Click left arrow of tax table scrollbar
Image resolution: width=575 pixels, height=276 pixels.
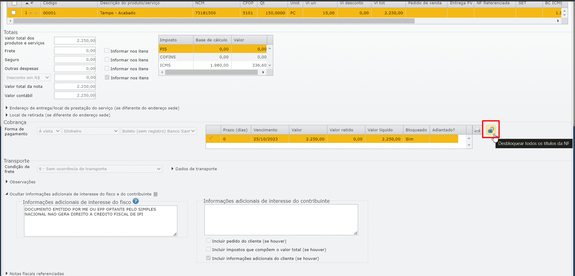[x=162, y=72]
